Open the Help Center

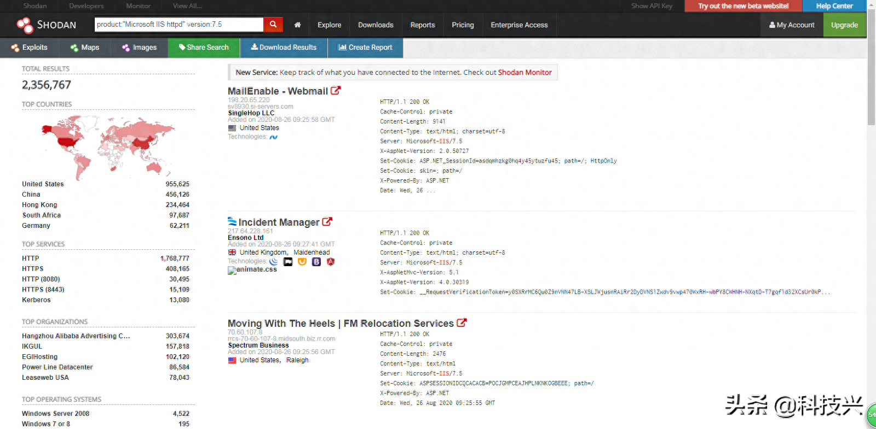click(x=834, y=6)
